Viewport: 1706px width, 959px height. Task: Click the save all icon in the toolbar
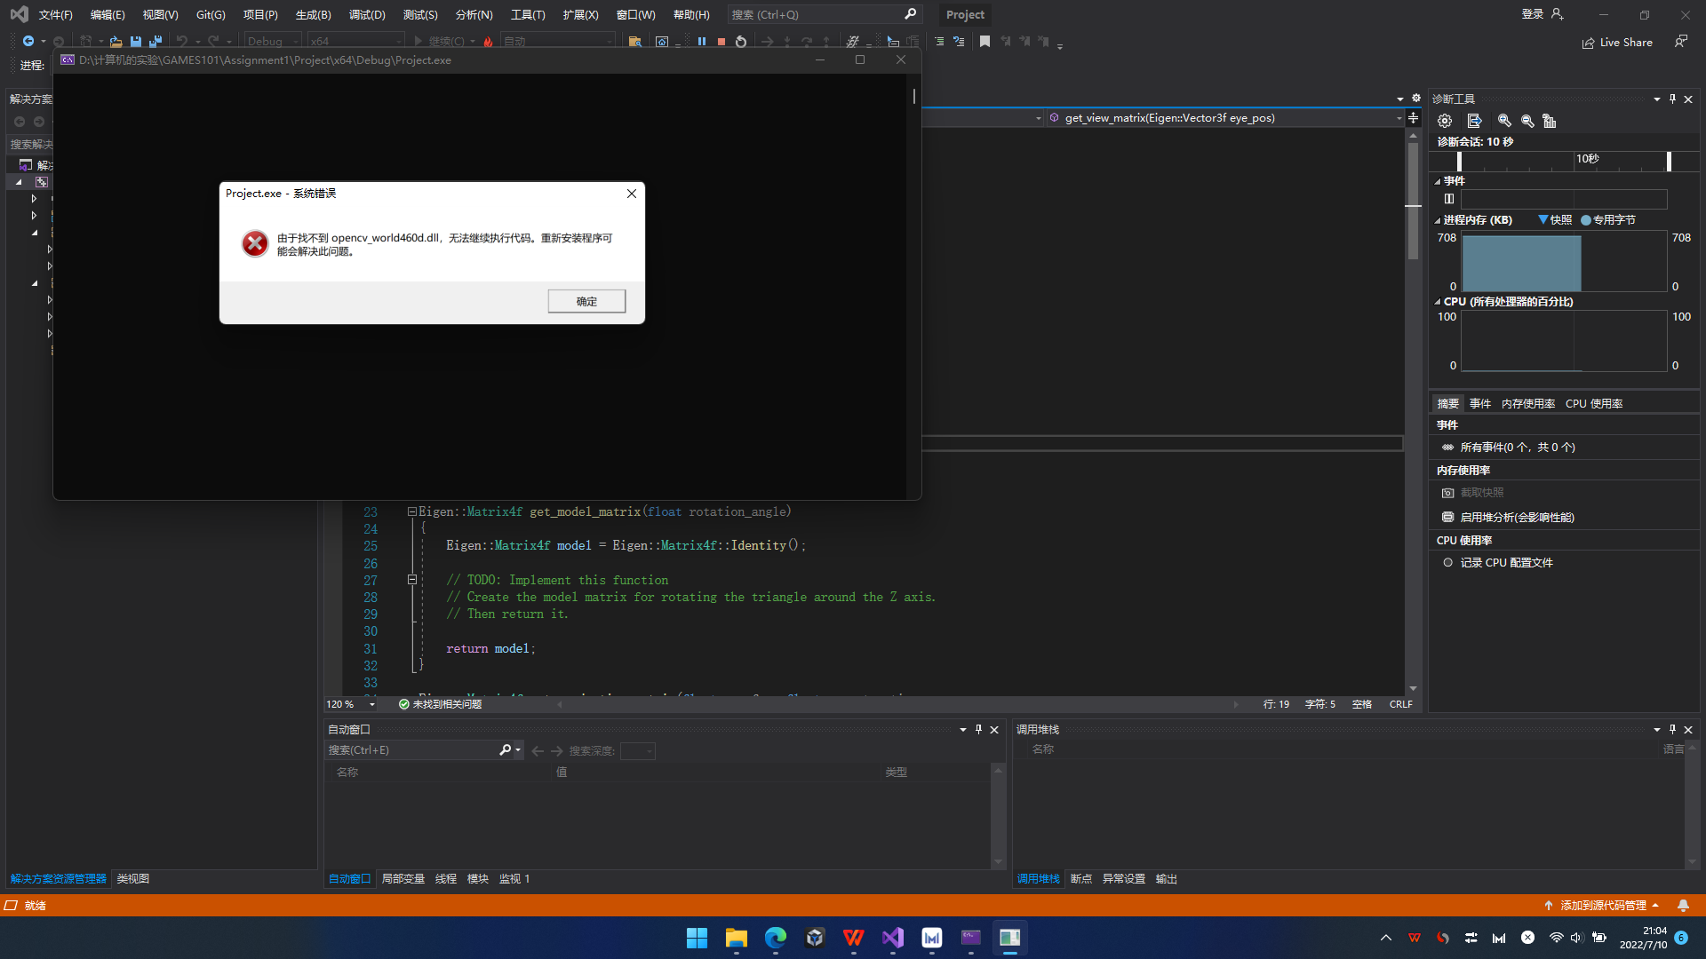(x=155, y=42)
